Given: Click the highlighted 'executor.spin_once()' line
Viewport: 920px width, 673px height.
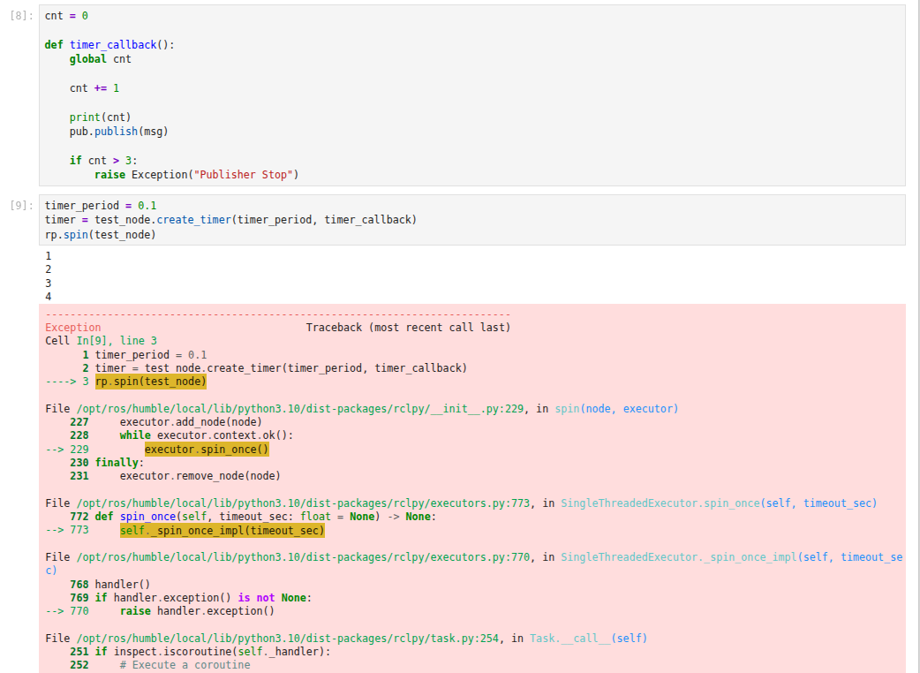Looking at the screenshot, I should (207, 450).
